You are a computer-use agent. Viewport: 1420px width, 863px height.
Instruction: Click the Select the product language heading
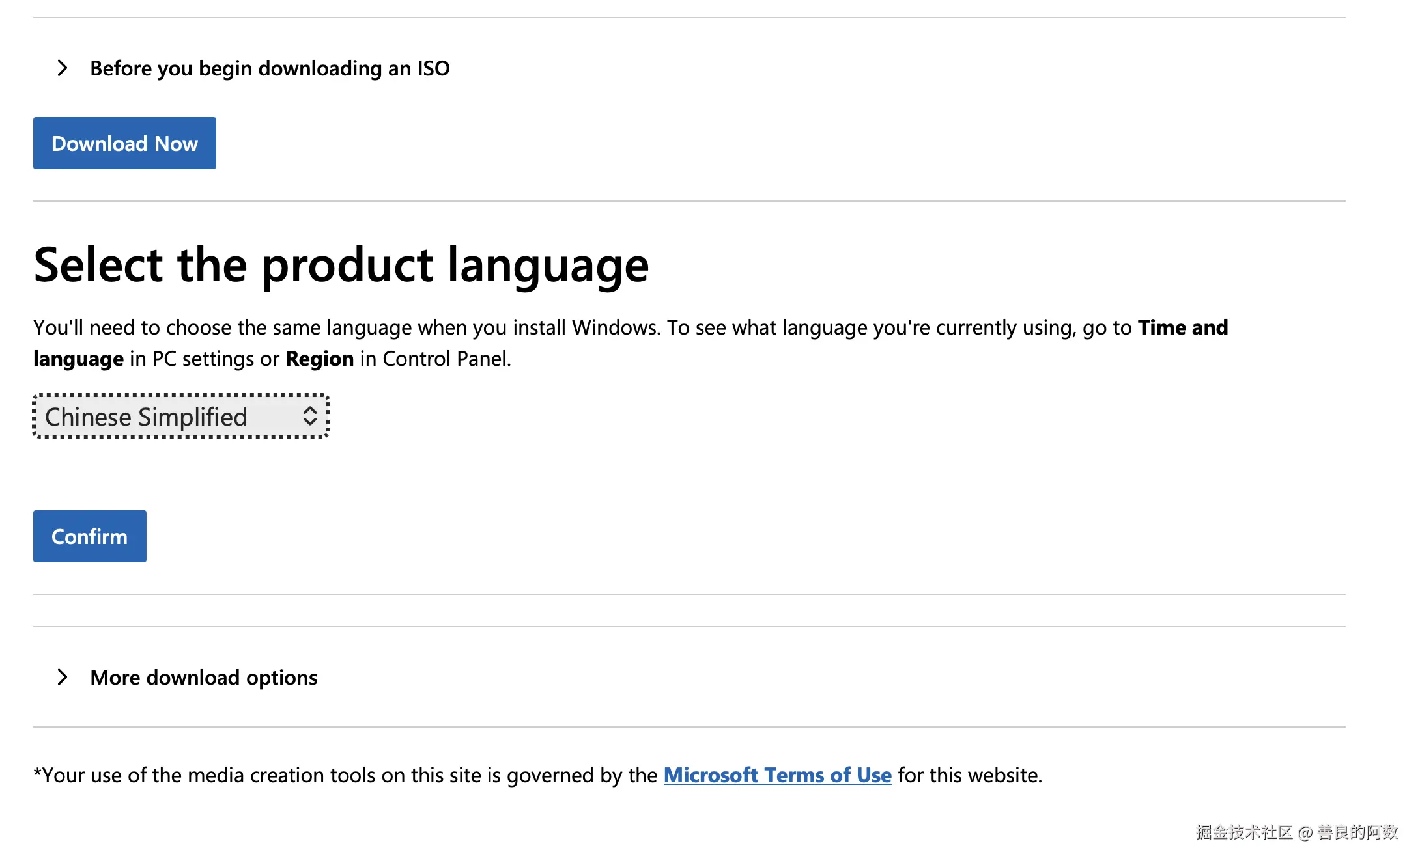341,265
